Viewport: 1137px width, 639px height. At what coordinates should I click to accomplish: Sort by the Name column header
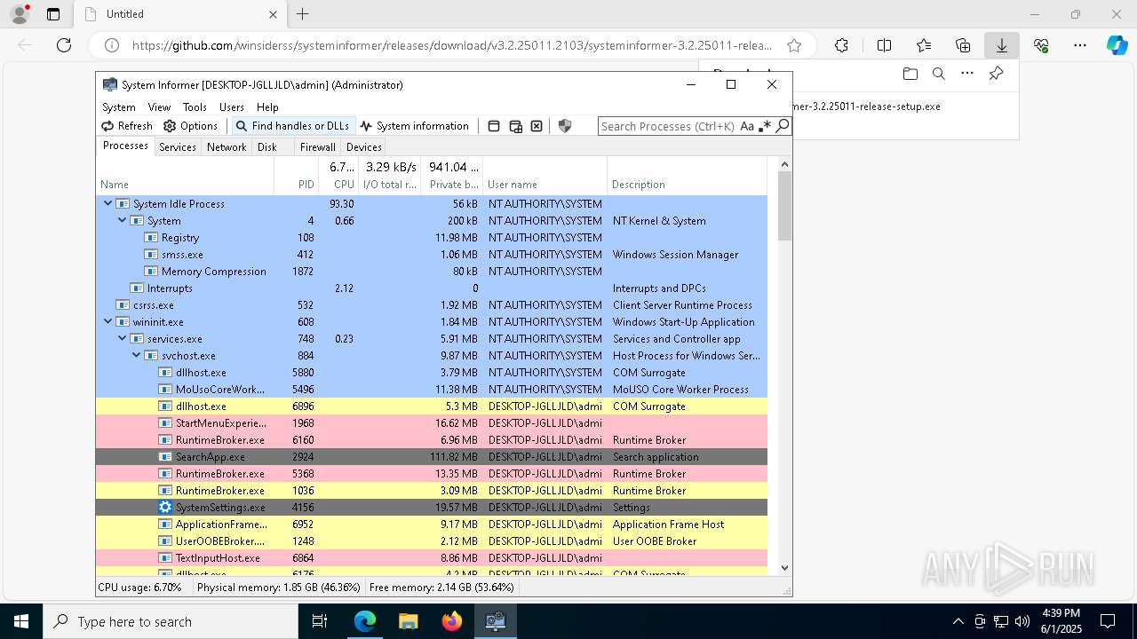tap(186, 176)
